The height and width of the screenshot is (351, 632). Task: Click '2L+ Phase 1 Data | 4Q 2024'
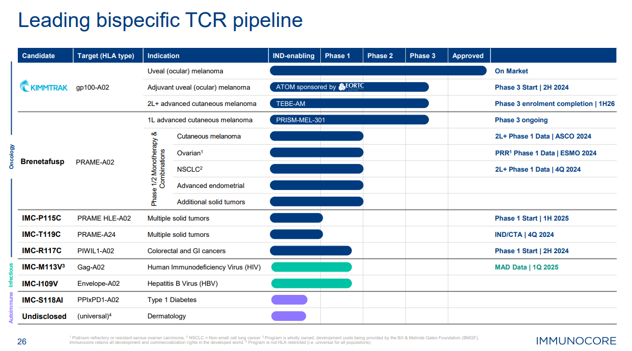(538, 169)
